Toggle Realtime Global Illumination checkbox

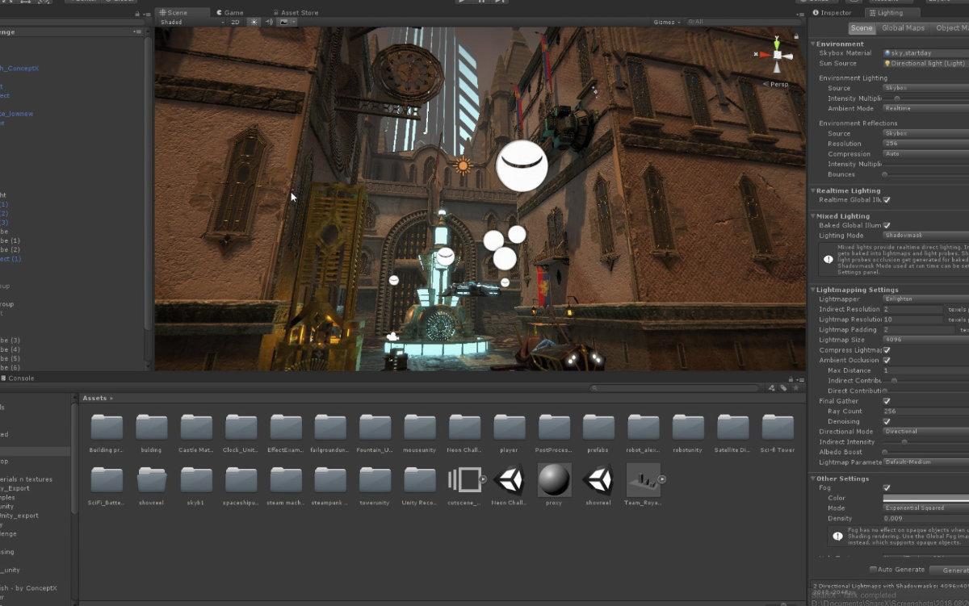tap(887, 199)
